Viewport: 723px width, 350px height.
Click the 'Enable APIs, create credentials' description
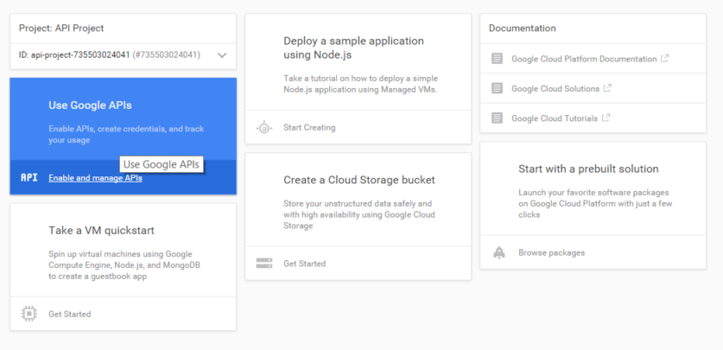126,134
